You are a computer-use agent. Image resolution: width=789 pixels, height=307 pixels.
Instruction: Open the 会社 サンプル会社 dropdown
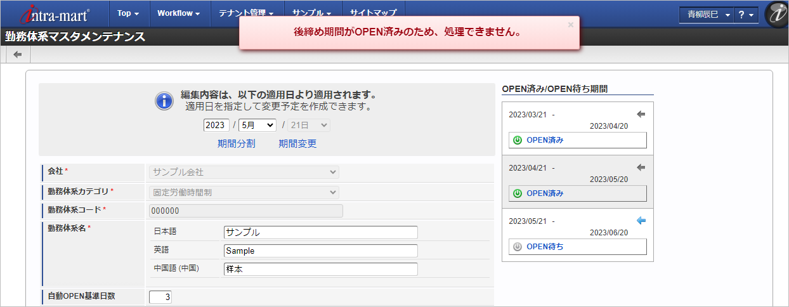[244, 173]
